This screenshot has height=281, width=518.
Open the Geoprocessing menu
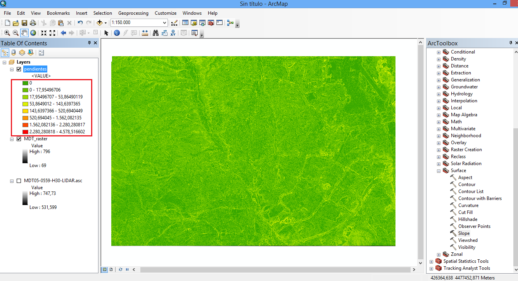point(133,13)
